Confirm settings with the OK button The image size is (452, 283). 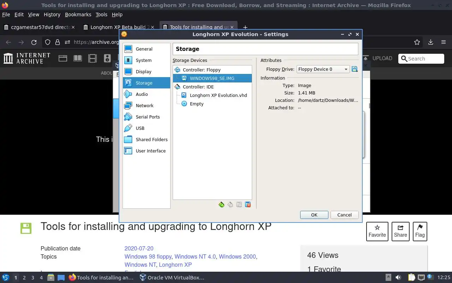(x=314, y=215)
